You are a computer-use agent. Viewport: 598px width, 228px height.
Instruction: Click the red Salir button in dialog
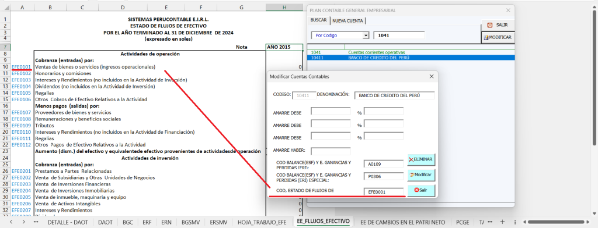[x=421, y=190]
